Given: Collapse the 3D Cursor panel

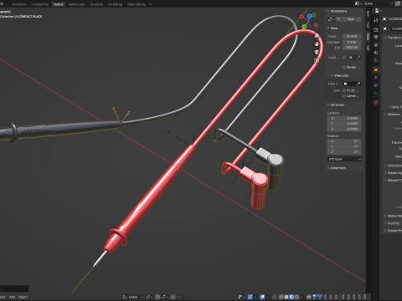Looking at the screenshot, I should point(336,105).
